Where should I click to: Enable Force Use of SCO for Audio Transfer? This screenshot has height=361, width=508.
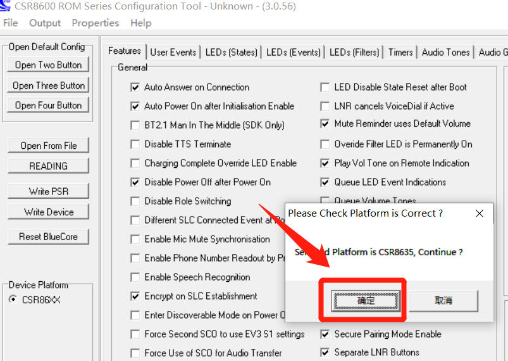(x=135, y=353)
